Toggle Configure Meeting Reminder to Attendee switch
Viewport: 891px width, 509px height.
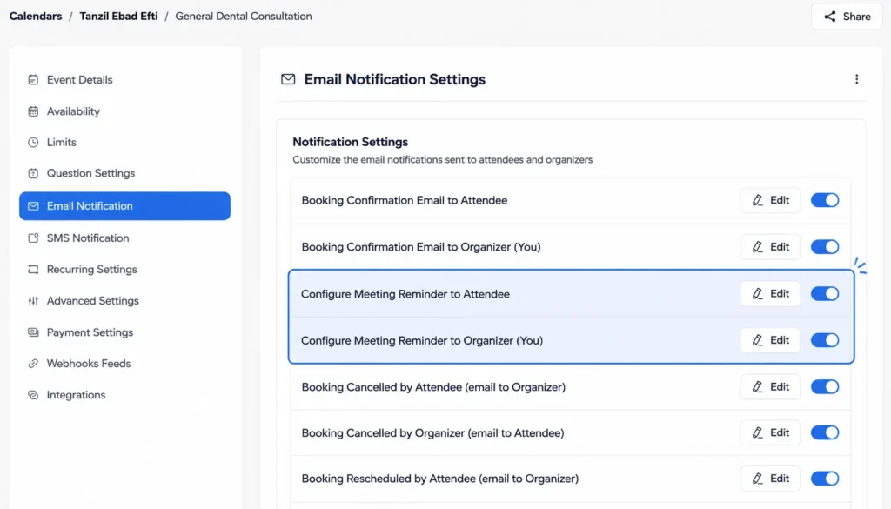(825, 294)
